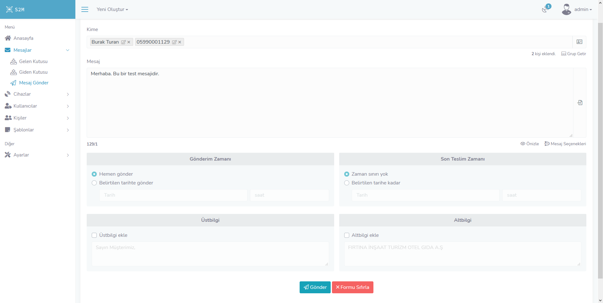The height and width of the screenshot is (303, 603).
Task: Click the insert template icon beside message
Action: point(580,103)
